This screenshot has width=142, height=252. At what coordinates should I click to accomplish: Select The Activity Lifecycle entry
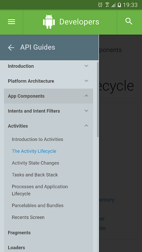pos(34,151)
